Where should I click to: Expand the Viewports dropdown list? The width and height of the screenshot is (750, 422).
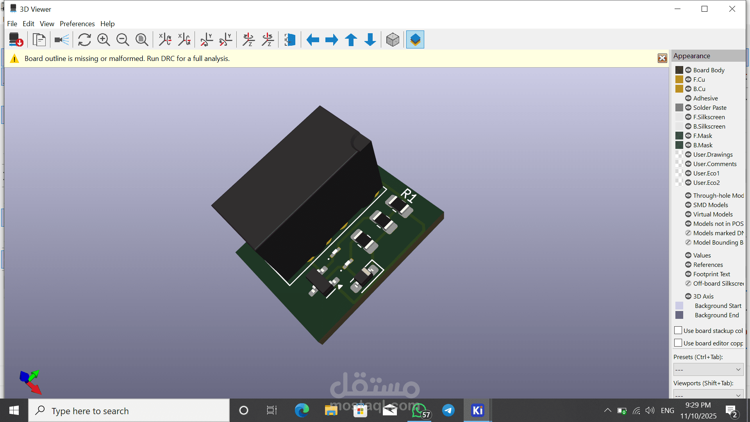click(708, 395)
